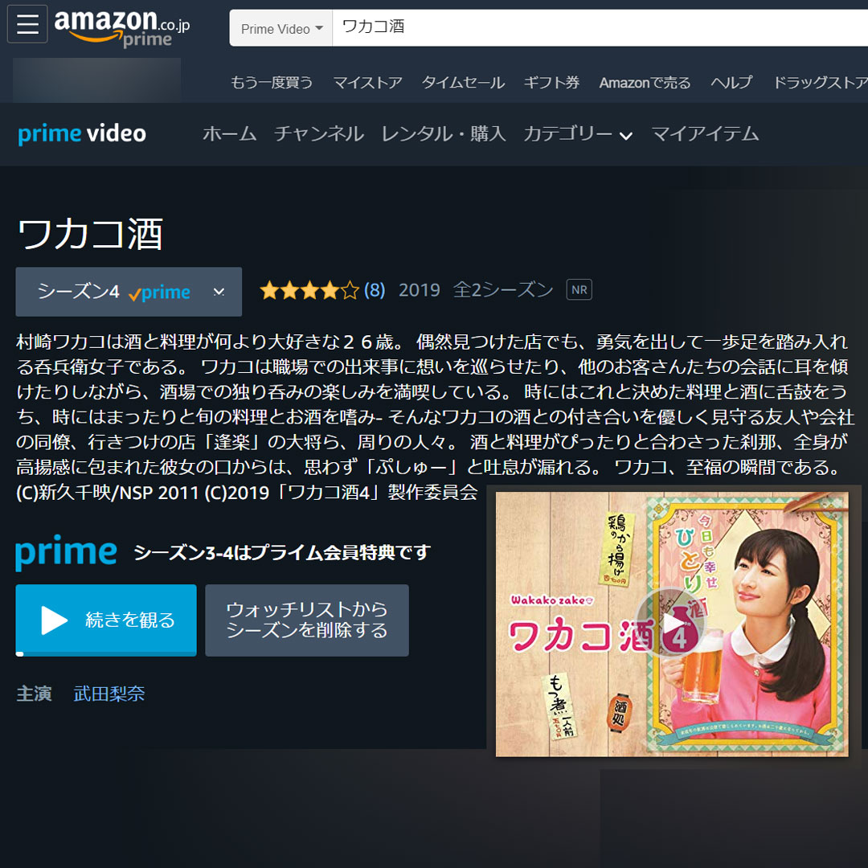Go to the ホーム tab
This screenshot has height=868, width=868.
pyautogui.click(x=229, y=134)
